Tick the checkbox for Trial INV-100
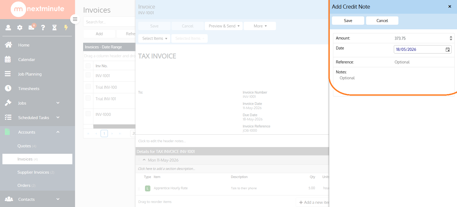Viewport: 457px width, 207px height. [88, 87]
